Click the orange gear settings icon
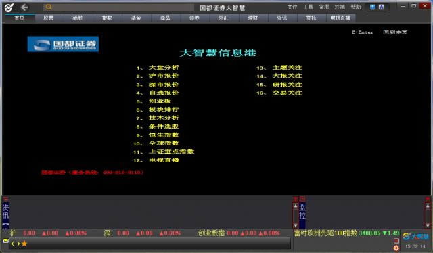The height and width of the screenshot is (253, 433). pyautogui.click(x=396, y=248)
